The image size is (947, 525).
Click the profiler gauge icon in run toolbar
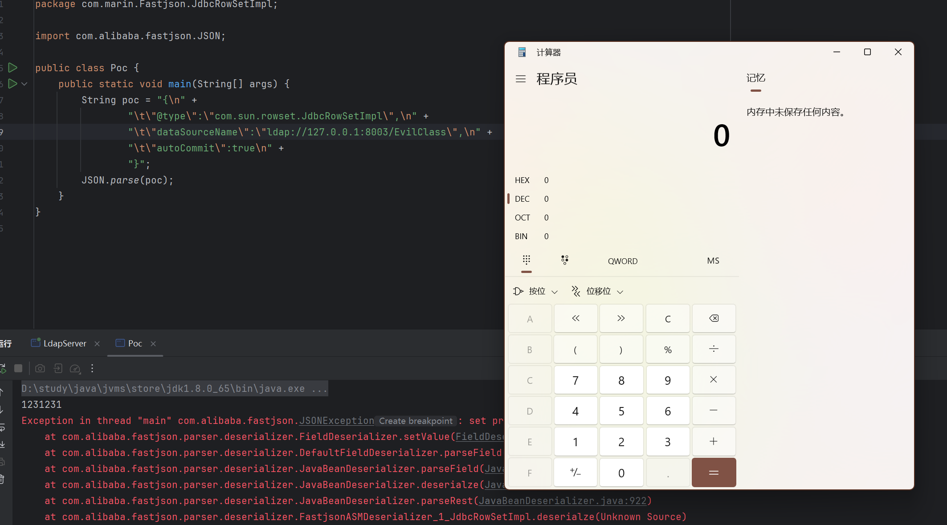coord(75,369)
